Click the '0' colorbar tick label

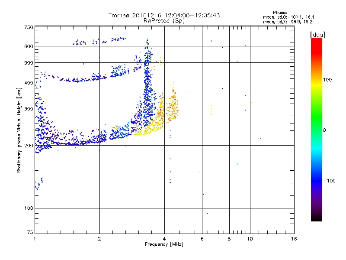click(x=324, y=130)
